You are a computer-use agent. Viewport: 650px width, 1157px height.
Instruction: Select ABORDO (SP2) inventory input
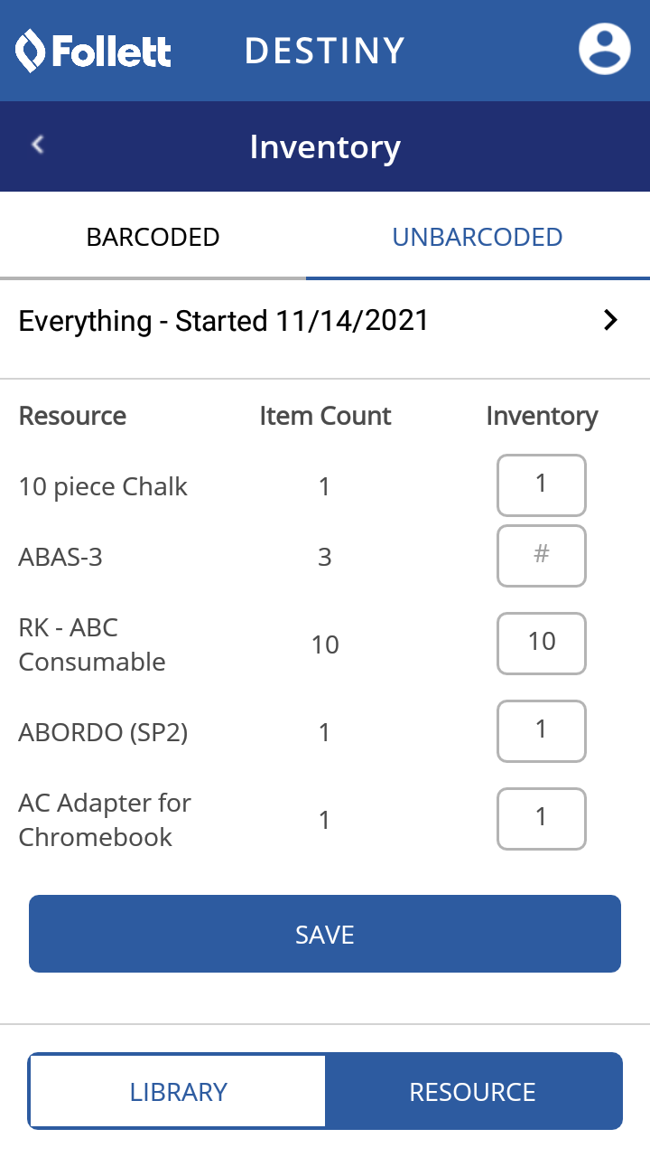click(x=541, y=730)
